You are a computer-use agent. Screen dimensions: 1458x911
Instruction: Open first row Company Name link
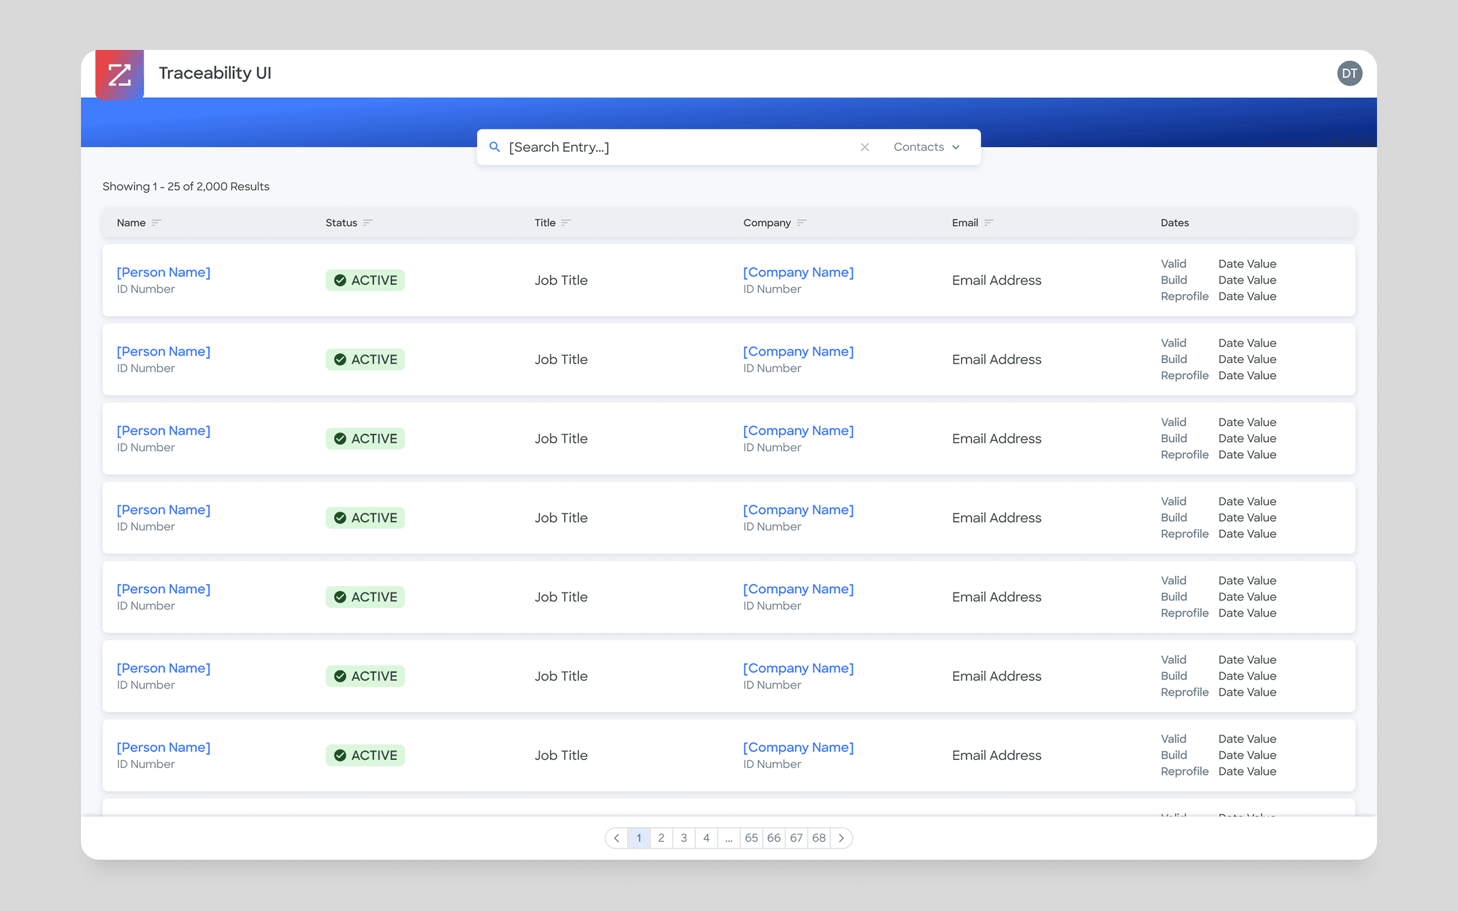tap(799, 272)
